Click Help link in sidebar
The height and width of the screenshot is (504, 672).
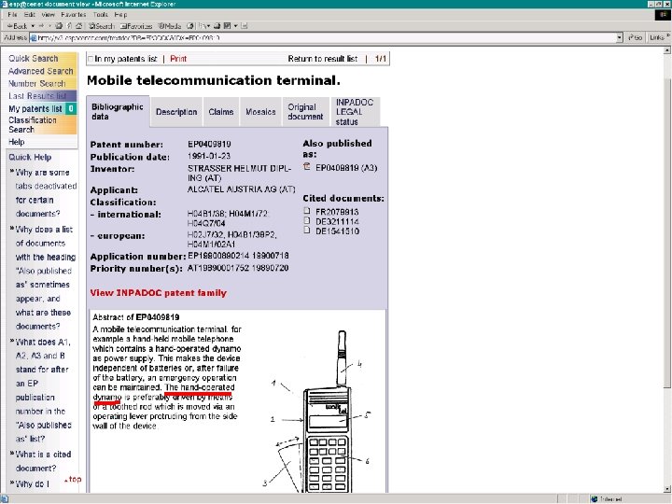point(16,142)
